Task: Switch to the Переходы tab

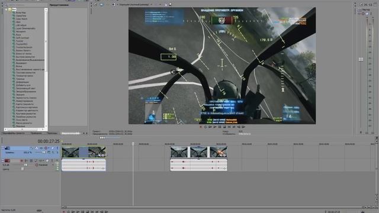Action: (52, 133)
